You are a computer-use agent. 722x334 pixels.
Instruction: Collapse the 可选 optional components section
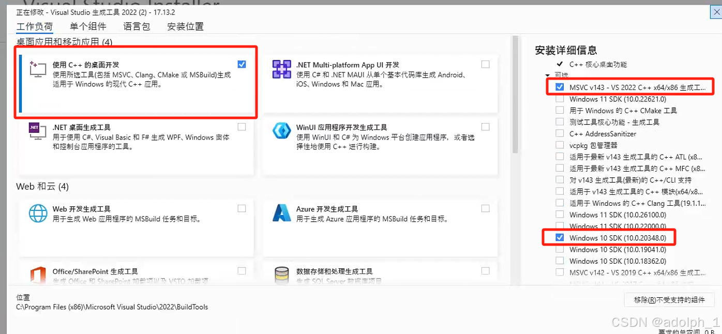pyautogui.click(x=548, y=75)
